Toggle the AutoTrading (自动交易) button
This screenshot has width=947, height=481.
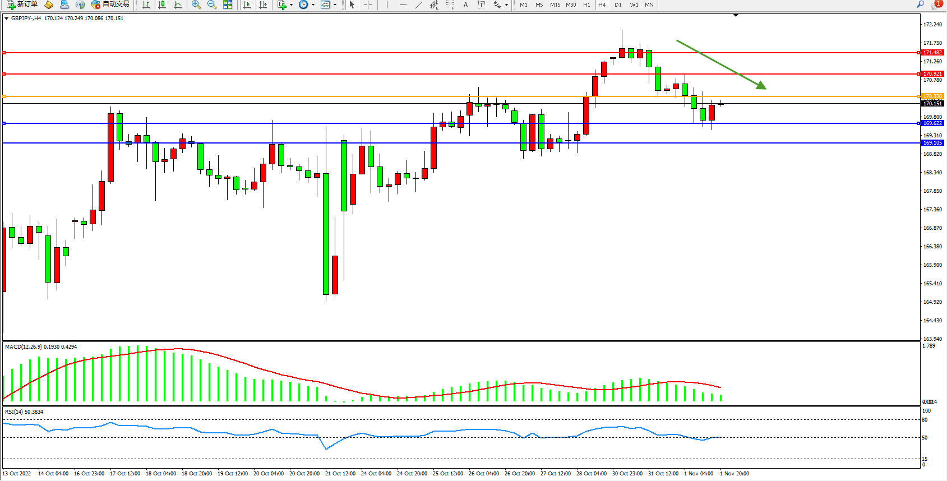(x=110, y=4)
